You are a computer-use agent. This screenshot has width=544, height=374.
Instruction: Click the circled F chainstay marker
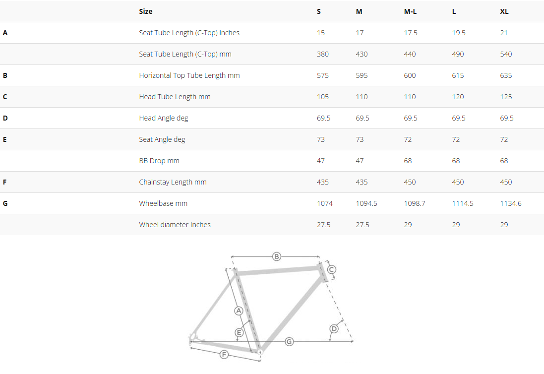click(x=224, y=354)
